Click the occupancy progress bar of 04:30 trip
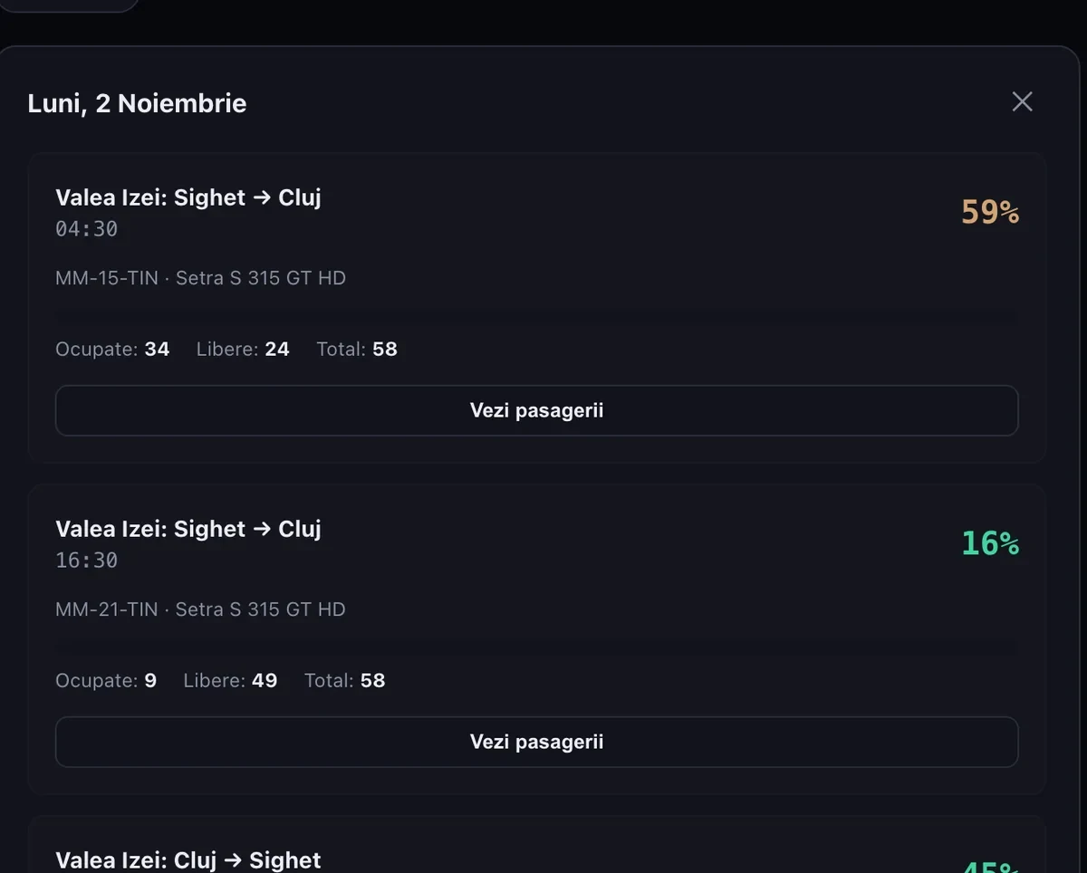This screenshot has height=873, width=1087. point(537,318)
